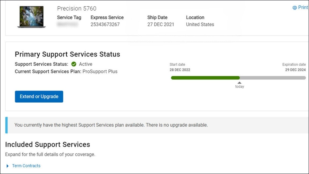Click the Location value United States
Image resolution: width=309 pixels, height=174 pixels.
(x=200, y=24)
